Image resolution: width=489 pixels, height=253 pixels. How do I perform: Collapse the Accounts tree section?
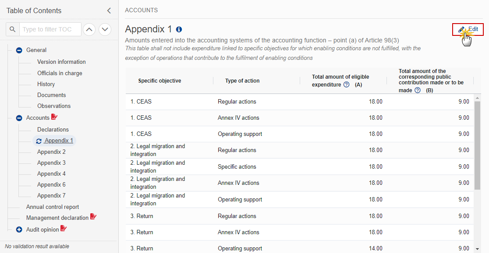tap(19, 118)
